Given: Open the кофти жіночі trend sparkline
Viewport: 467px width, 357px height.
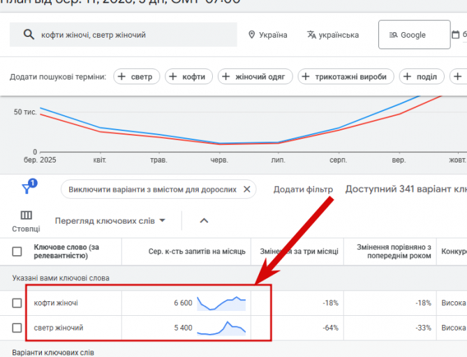Looking at the screenshot, I should point(221,303).
